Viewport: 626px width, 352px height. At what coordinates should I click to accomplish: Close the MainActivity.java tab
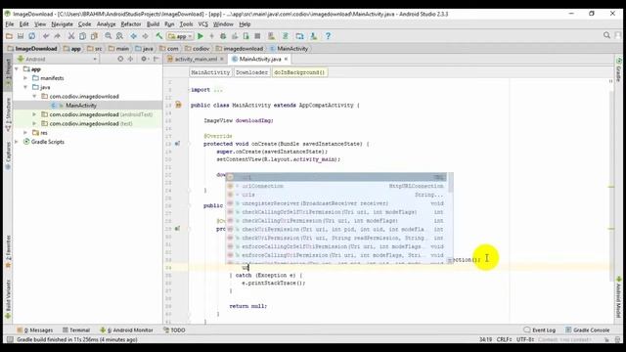(x=286, y=59)
